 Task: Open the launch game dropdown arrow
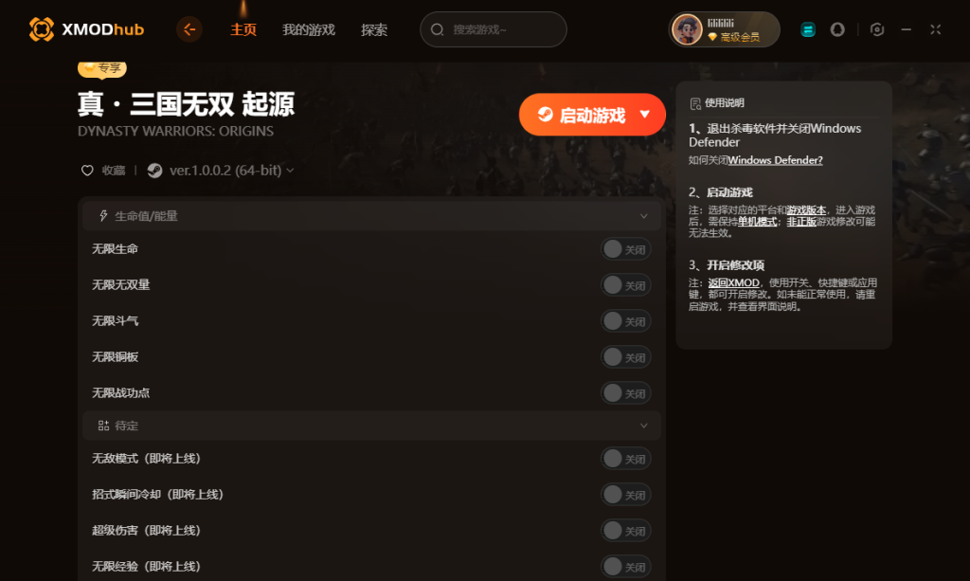click(x=644, y=115)
